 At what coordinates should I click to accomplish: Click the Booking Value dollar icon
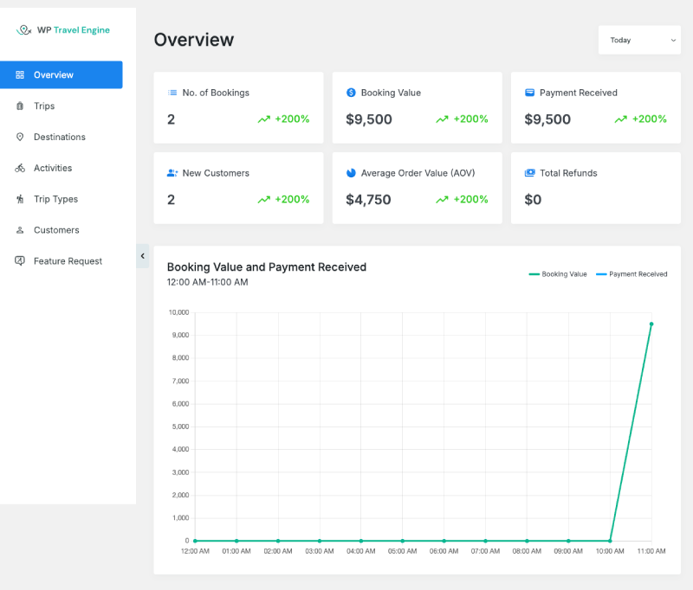(351, 93)
